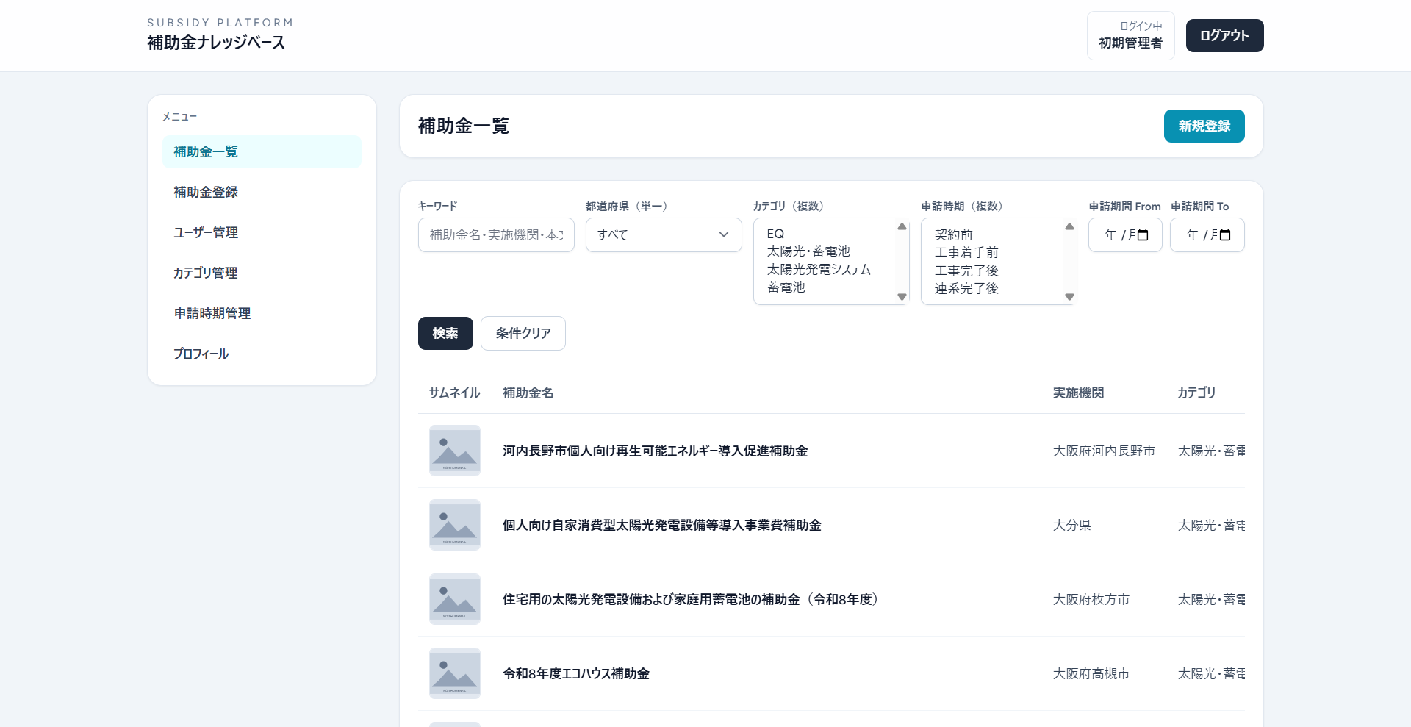Open 河内長野市個人向け再生可能エネルギー導入促進補助金
This screenshot has width=1411, height=727.
[x=655, y=451]
